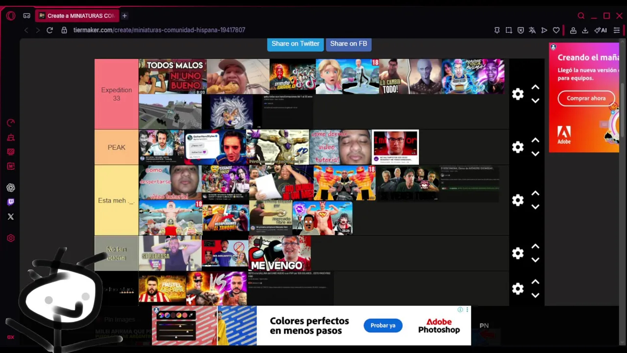Open settings gear for PEAK row
This screenshot has height=353, width=627.
(x=518, y=147)
